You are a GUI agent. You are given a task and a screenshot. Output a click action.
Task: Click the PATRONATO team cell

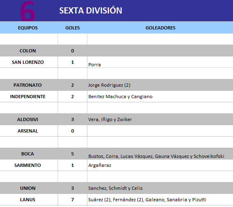28,85
